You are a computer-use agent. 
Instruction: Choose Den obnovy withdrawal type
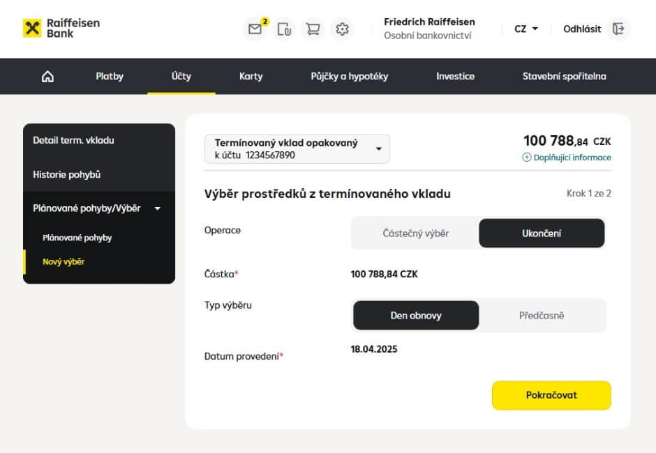pos(416,316)
